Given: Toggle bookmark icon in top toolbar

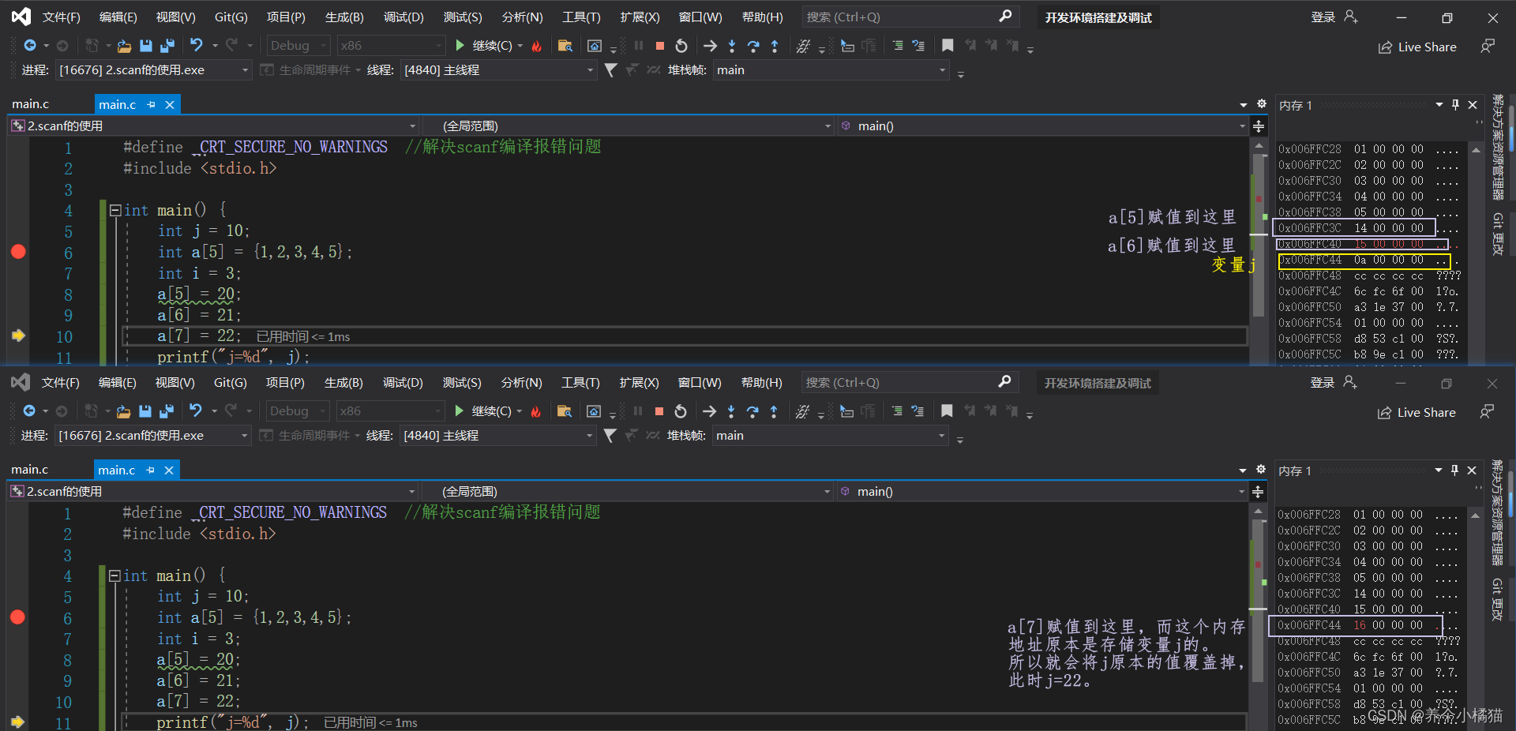Looking at the screenshot, I should 947,46.
